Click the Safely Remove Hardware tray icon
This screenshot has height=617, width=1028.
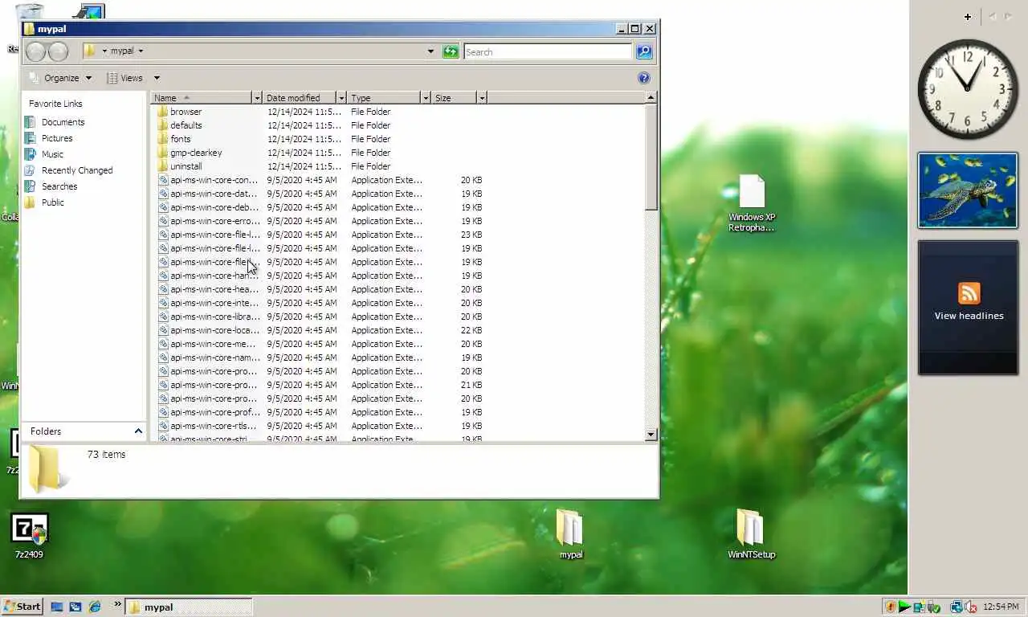(x=932, y=607)
